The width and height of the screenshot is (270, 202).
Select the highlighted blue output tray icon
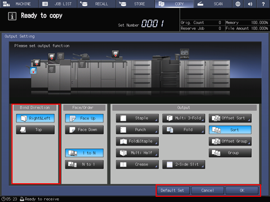[33, 71]
